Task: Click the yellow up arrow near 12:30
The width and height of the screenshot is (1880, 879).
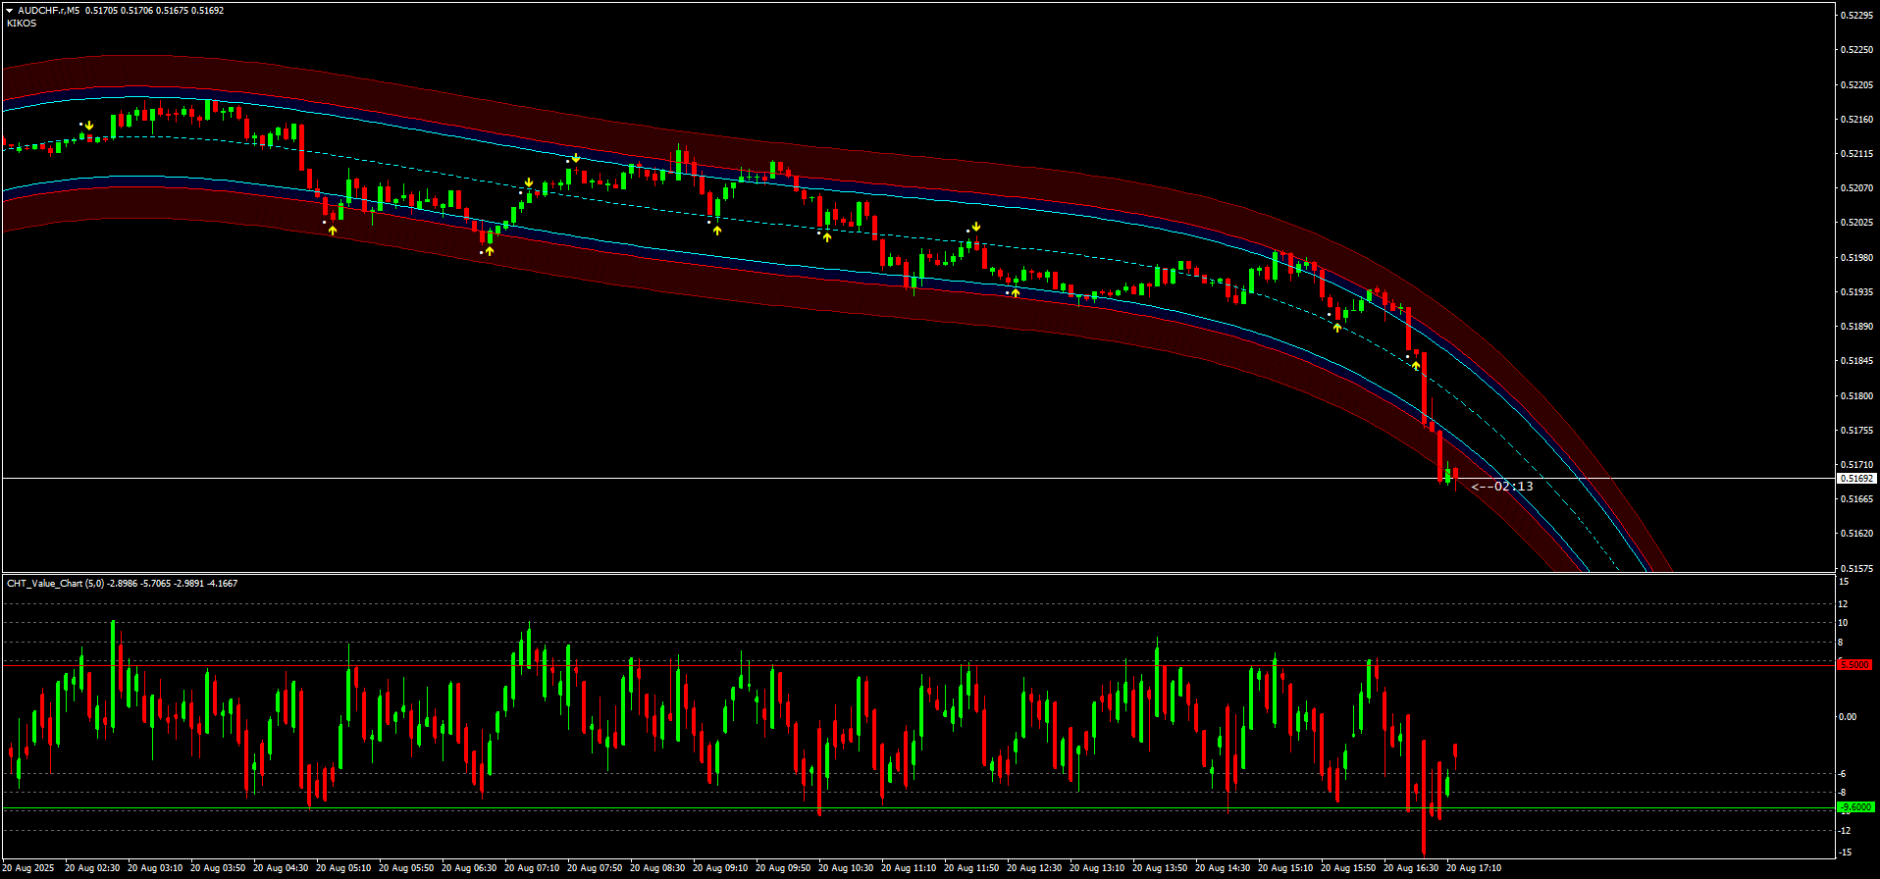Action: point(1016,291)
